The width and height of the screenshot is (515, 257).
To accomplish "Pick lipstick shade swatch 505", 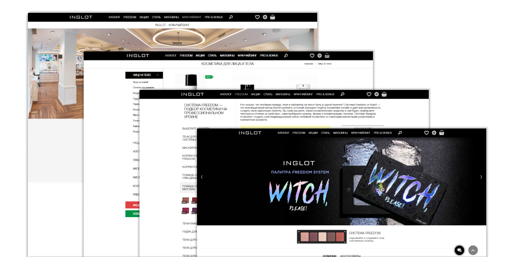I will pos(185,200).
